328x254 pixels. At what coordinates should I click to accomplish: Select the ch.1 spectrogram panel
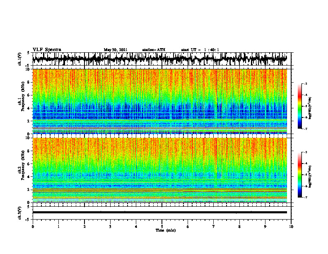point(159,101)
